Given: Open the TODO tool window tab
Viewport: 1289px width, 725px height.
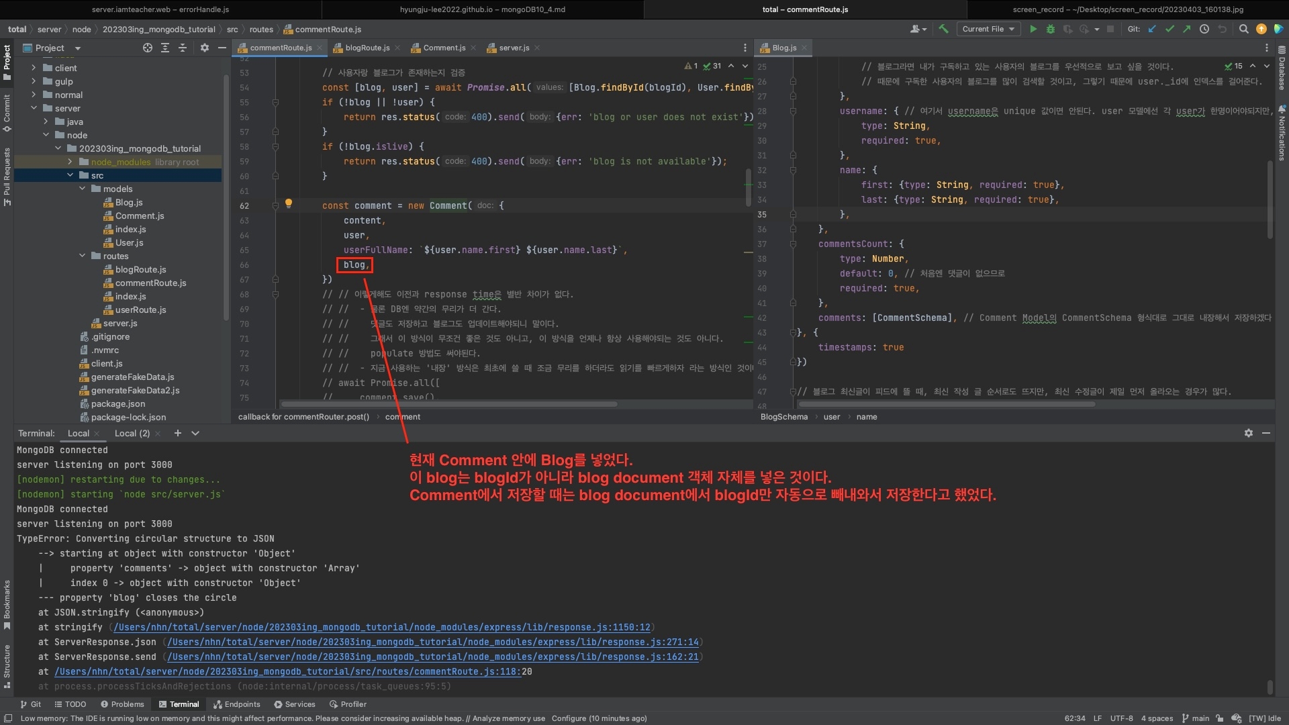Looking at the screenshot, I should (x=70, y=704).
